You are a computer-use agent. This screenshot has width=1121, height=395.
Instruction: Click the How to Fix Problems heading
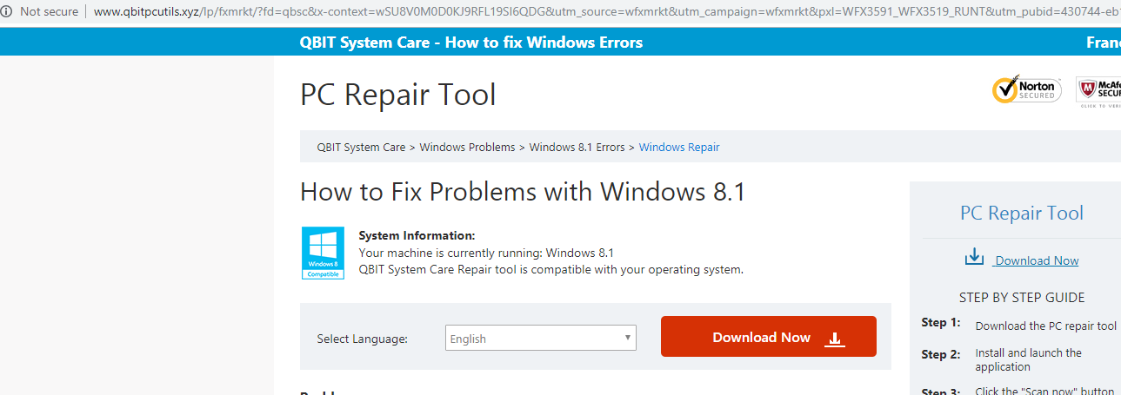tap(523, 192)
